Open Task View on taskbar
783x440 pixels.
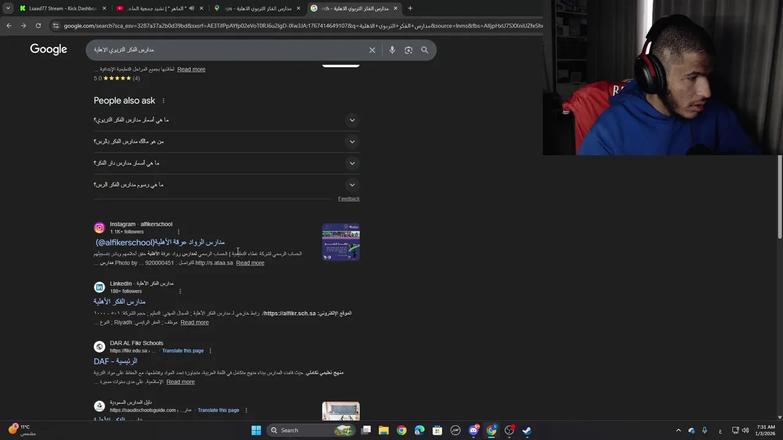pos(366,430)
